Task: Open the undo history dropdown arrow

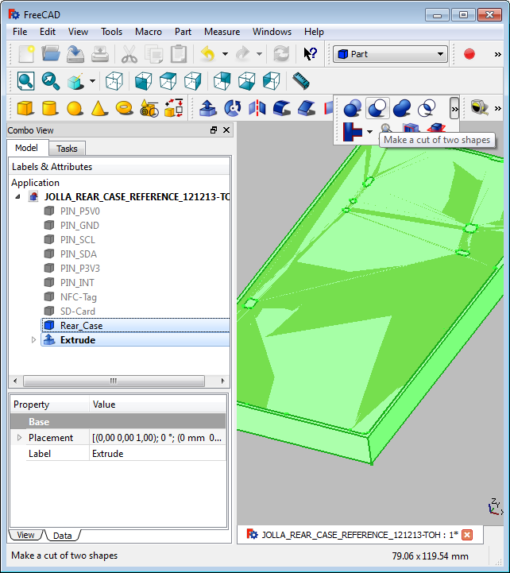Action: click(x=225, y=54)
